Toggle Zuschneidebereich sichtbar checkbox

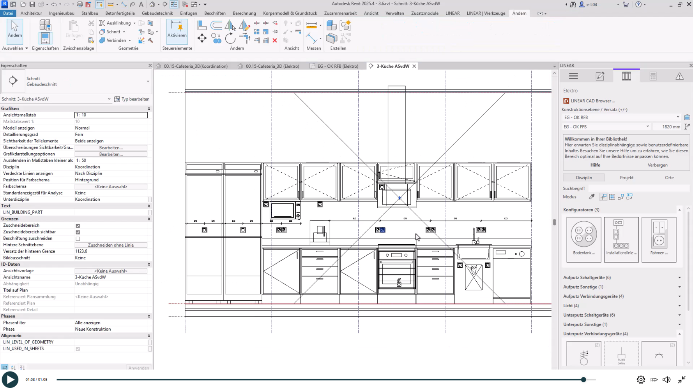point(78,232)
